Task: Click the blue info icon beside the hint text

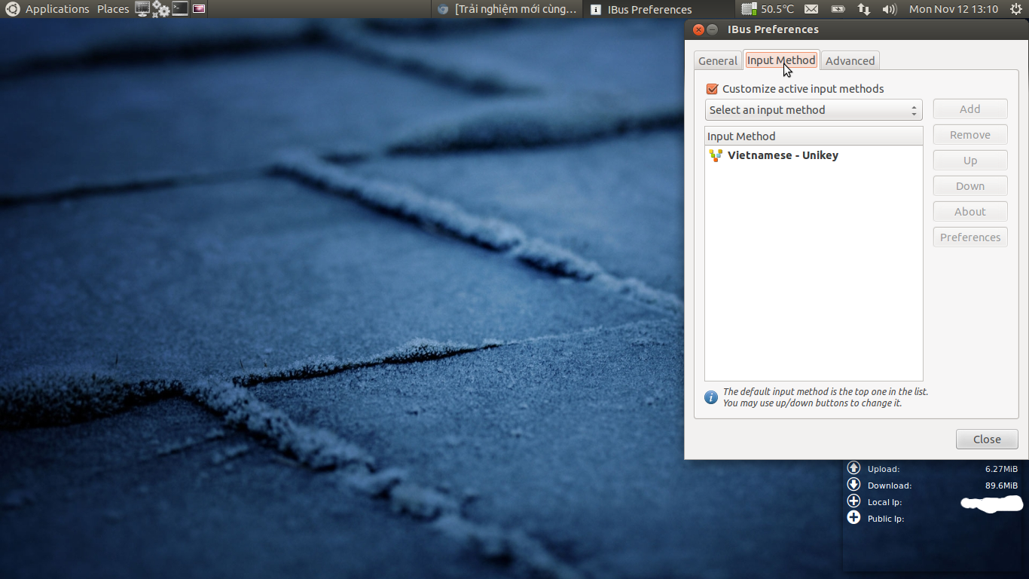Action: 711,397
